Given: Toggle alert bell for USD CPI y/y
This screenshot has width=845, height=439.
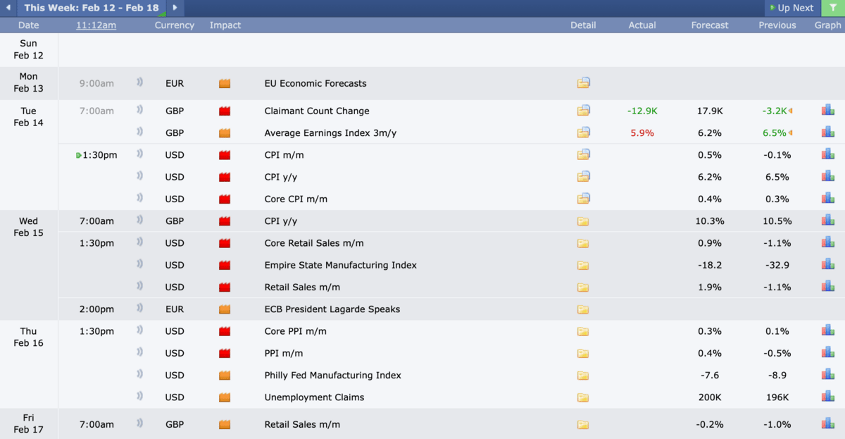Looking at the screenshot, I should [139, 176].
